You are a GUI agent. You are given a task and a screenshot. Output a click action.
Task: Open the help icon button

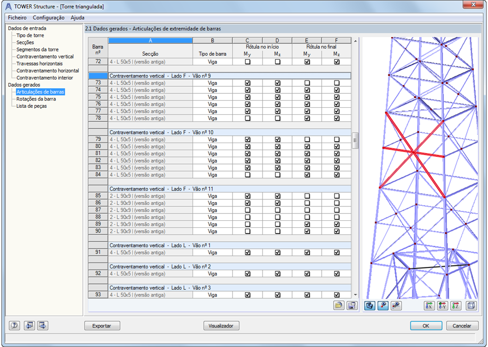pyautogui.click(x=14, y=326)
